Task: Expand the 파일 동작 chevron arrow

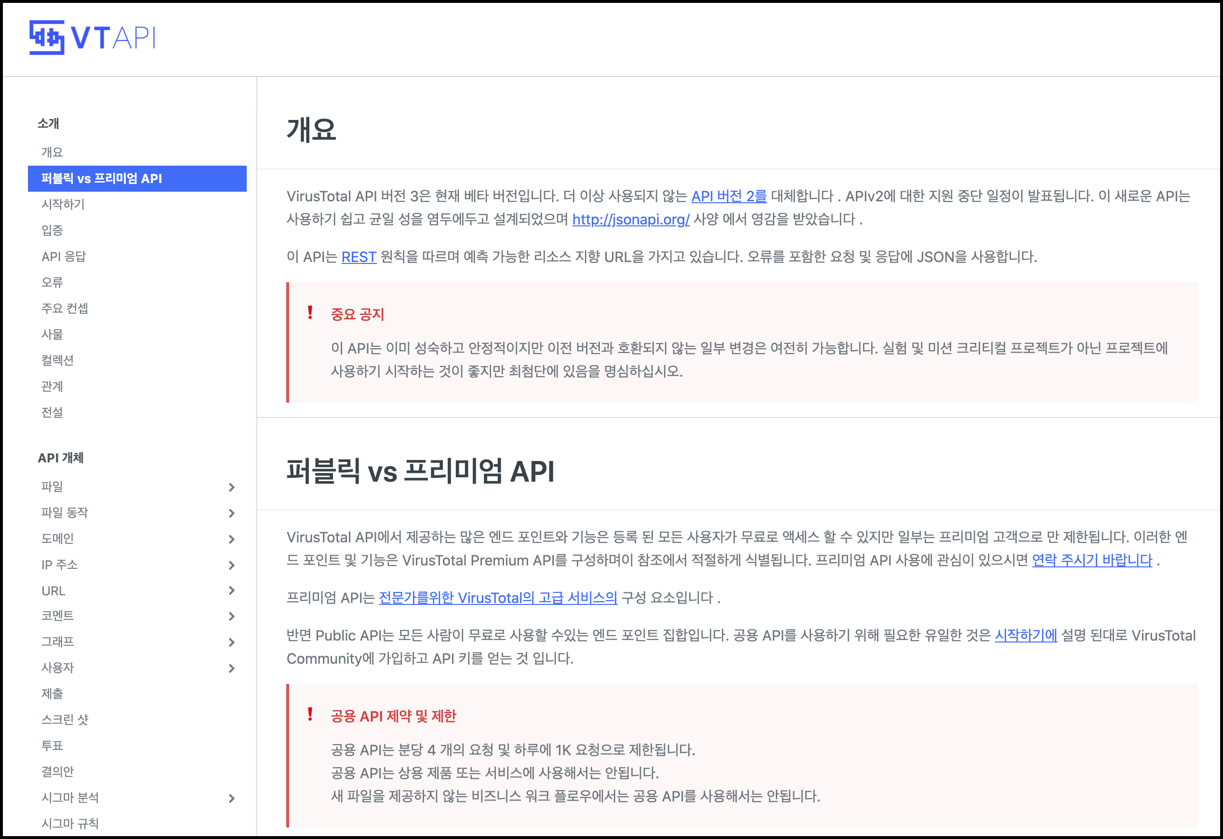Action: (x=232, y=513)
